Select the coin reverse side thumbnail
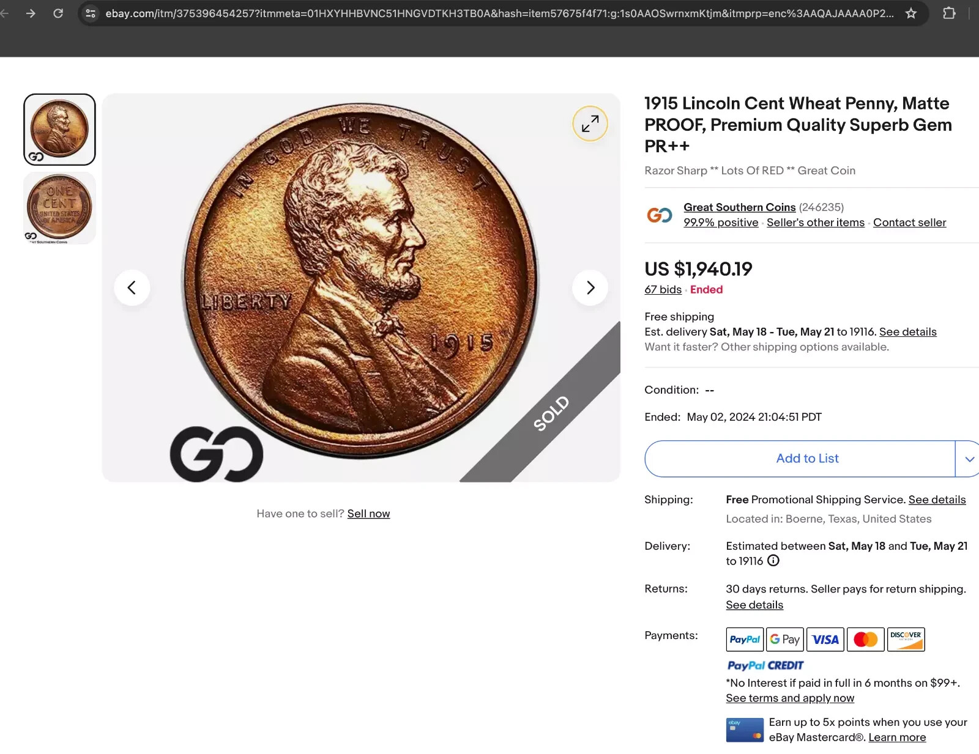Screen dimensions: 979x754 point(59,208)
